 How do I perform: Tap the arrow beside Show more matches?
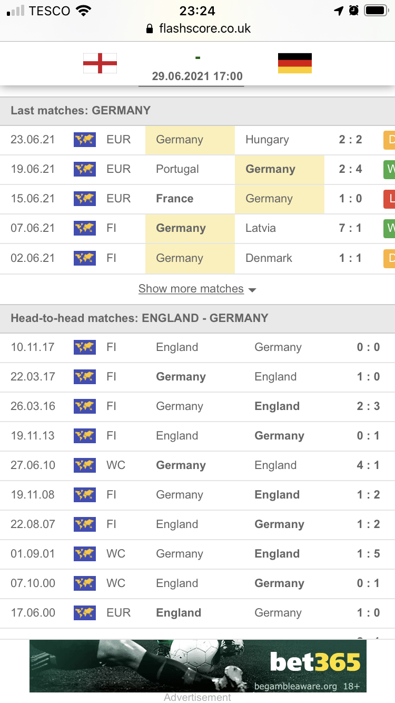252,290
